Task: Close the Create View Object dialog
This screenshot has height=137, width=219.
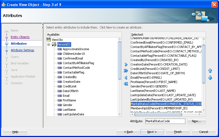Action: [x=214, y=5]
